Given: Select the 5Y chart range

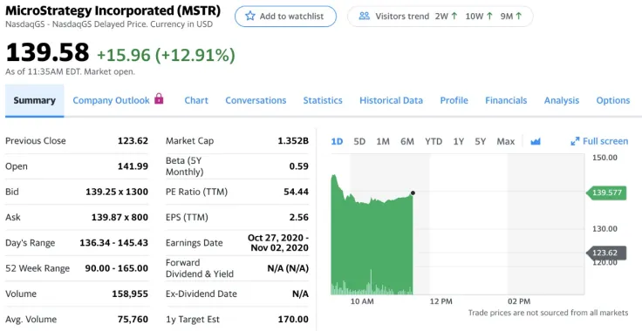Looking at the screenshot, I should (x=481, y=141).
